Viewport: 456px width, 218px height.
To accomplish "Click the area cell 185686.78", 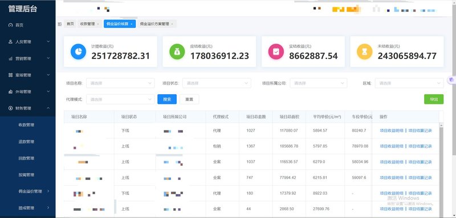I will pos(289,146).
